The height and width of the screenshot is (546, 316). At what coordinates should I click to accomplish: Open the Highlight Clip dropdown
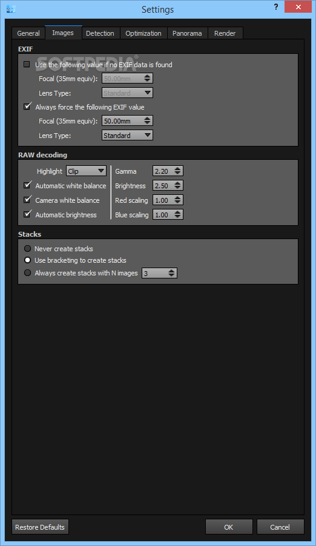[87, 171]
